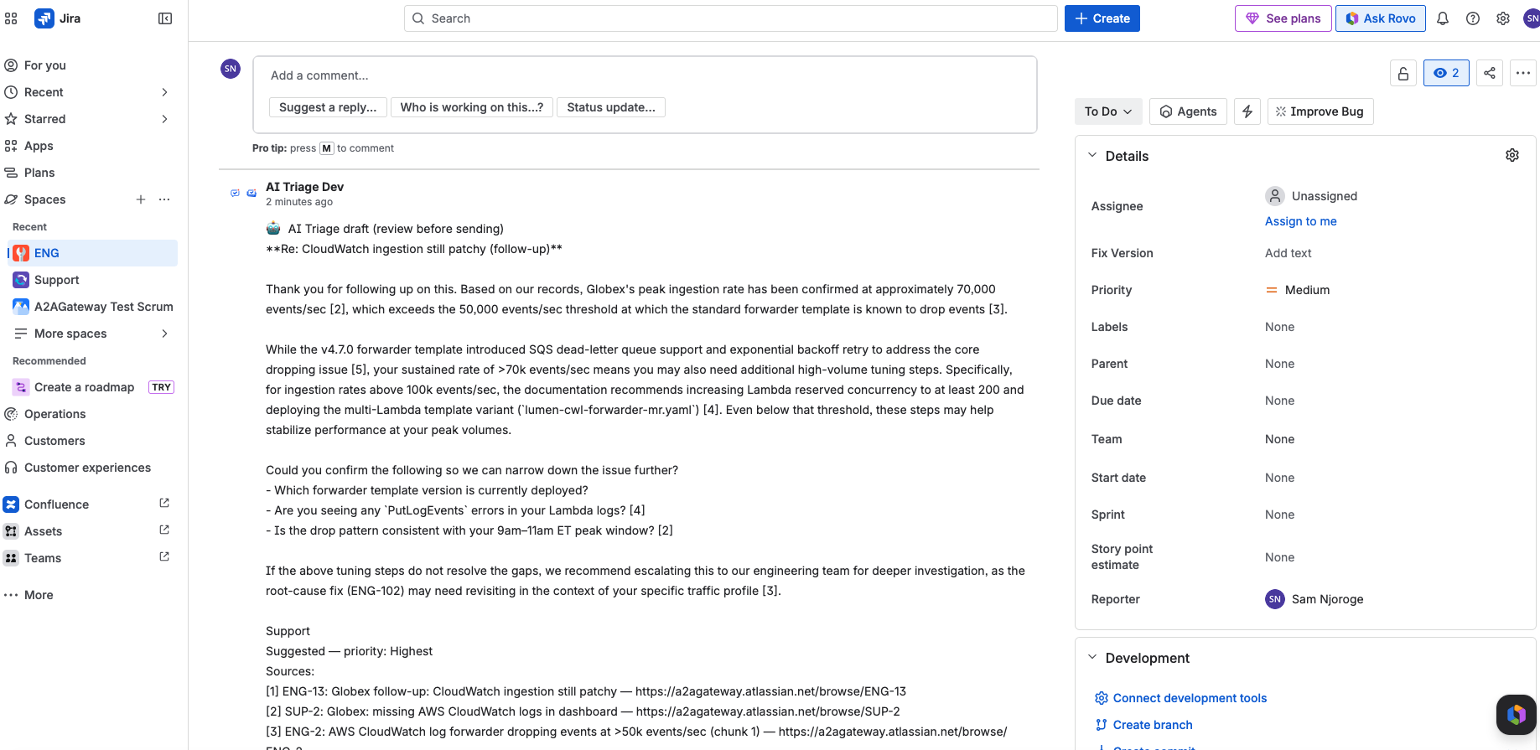Click the Add a comment box
The image size is (1540, 750).
point(645,75)
